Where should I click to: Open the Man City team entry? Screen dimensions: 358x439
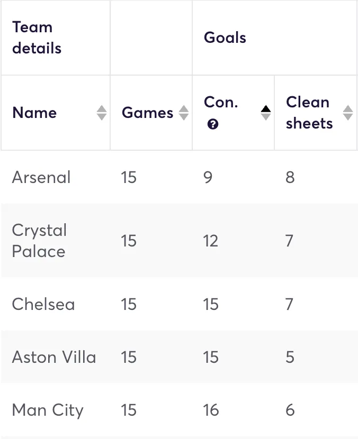48,410
